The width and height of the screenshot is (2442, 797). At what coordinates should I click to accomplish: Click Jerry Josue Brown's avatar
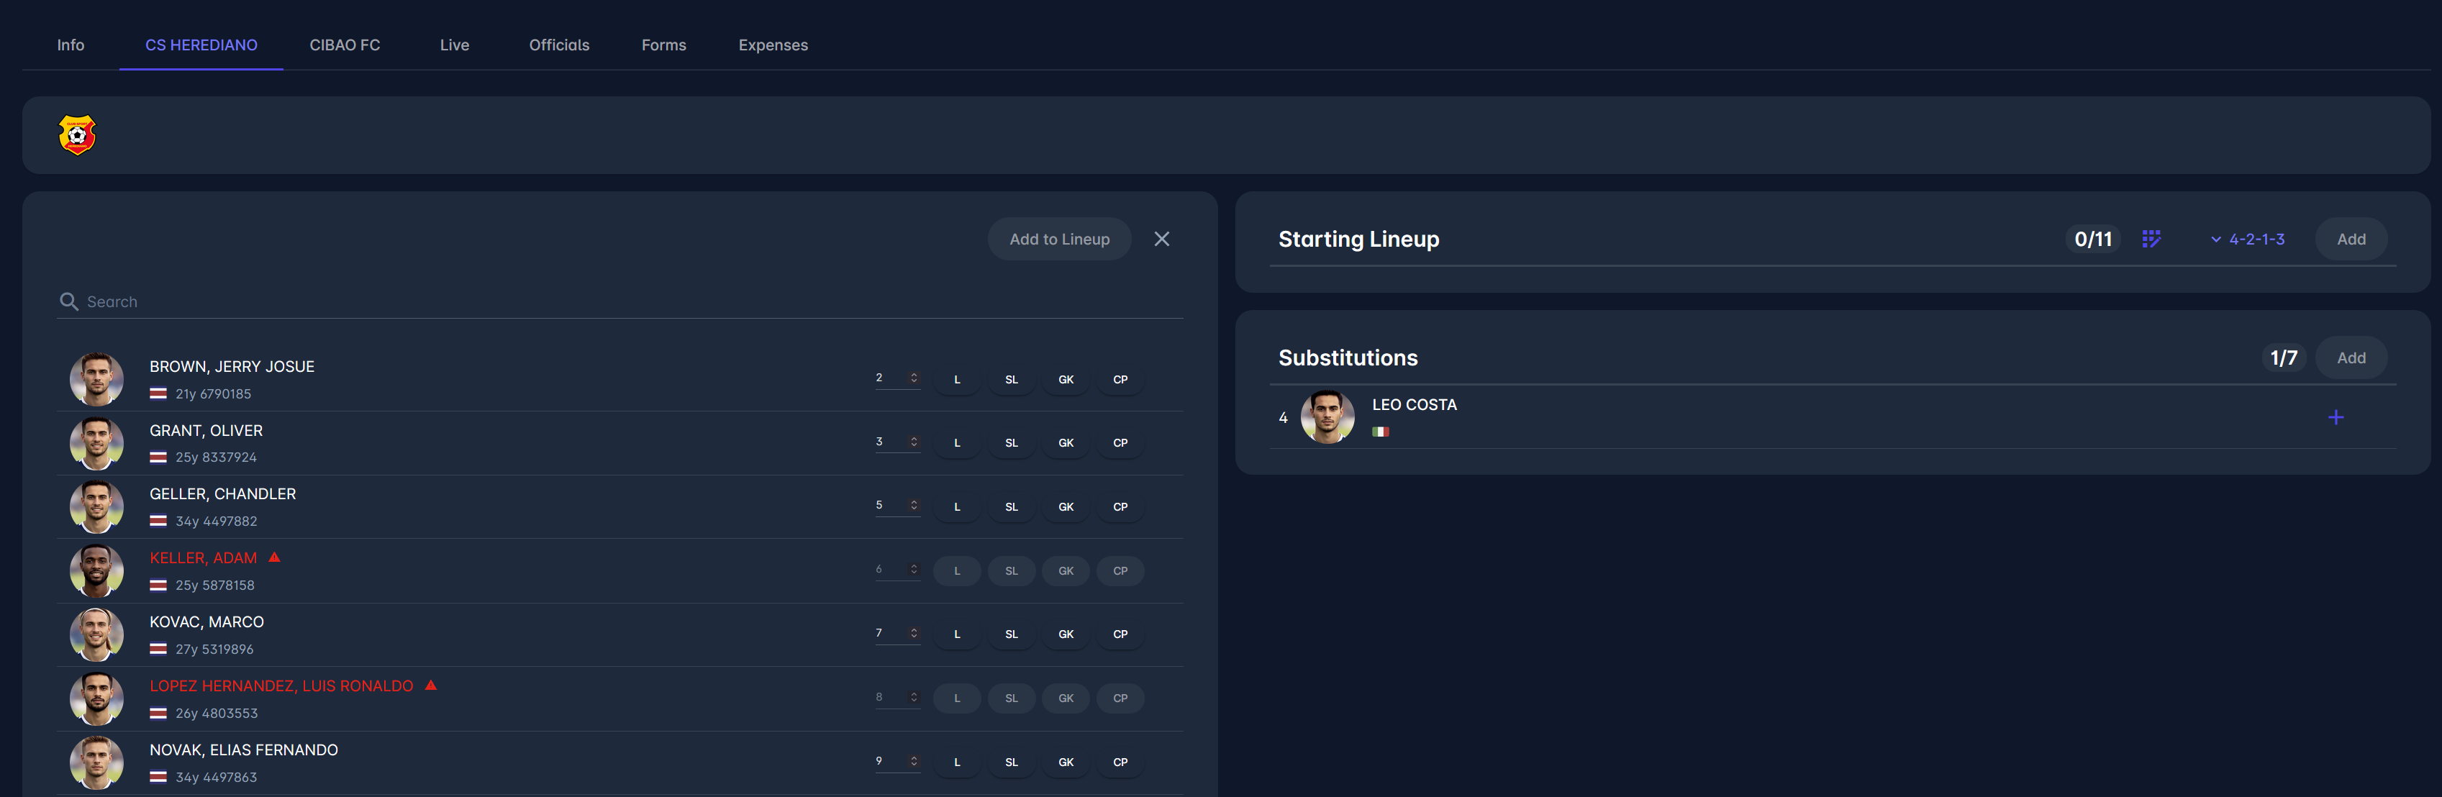coord(96,379)
